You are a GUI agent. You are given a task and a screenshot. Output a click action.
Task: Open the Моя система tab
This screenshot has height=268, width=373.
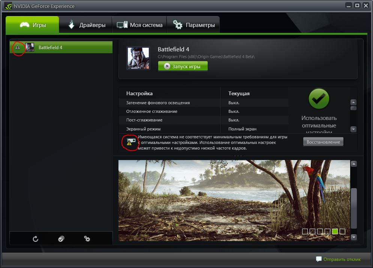[x=139, y=25]
